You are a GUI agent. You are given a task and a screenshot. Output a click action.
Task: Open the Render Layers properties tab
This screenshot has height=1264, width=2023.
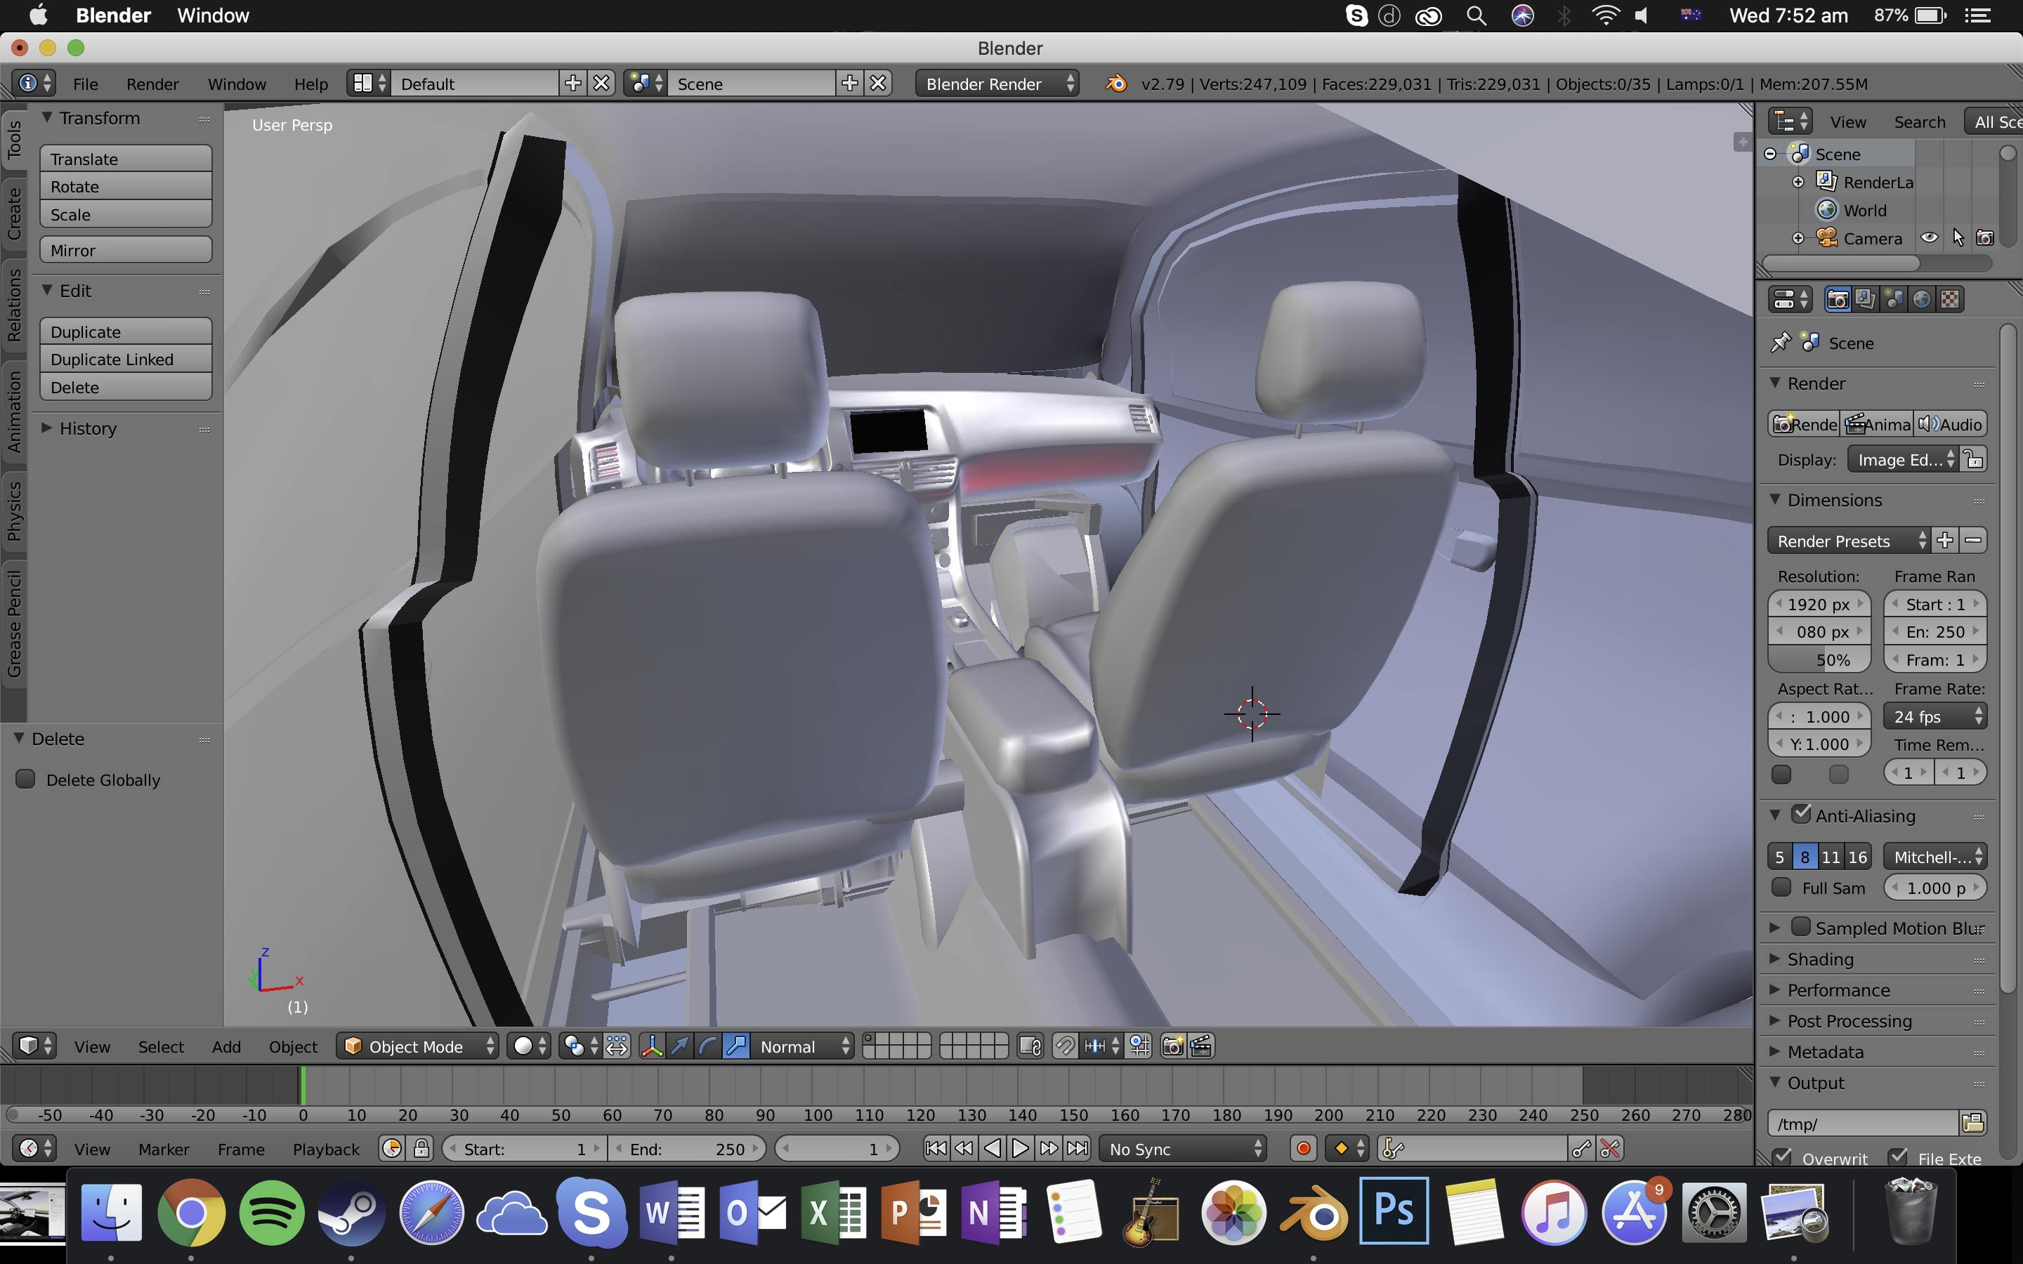[x=1865, y=299]
